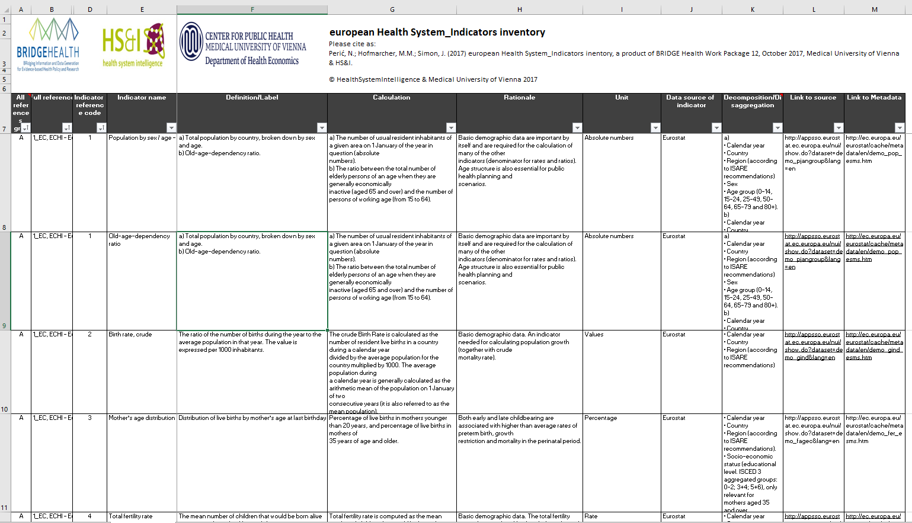Click sort filter button in All references column
The width and height of the screenshot is (912, 523).
coord(25,128)
